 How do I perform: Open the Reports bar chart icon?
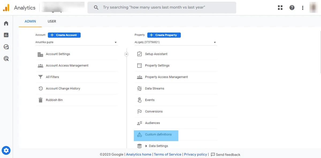coord(6,35)
